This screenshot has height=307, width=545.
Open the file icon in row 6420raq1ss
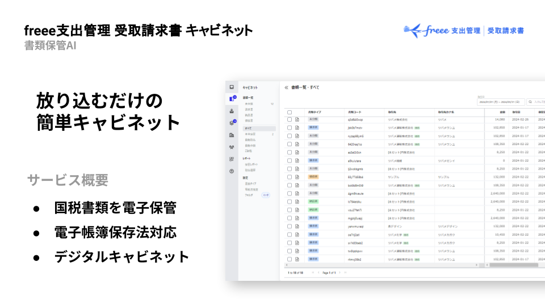click(297, 144)
